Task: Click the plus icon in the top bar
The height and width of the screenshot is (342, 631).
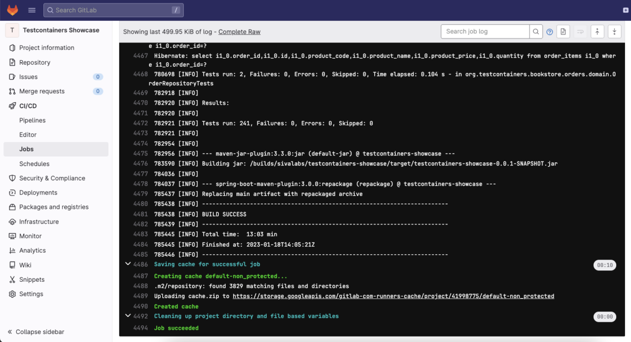Action: pos(626,9)
